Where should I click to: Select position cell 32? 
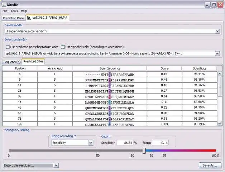(20, 96)
